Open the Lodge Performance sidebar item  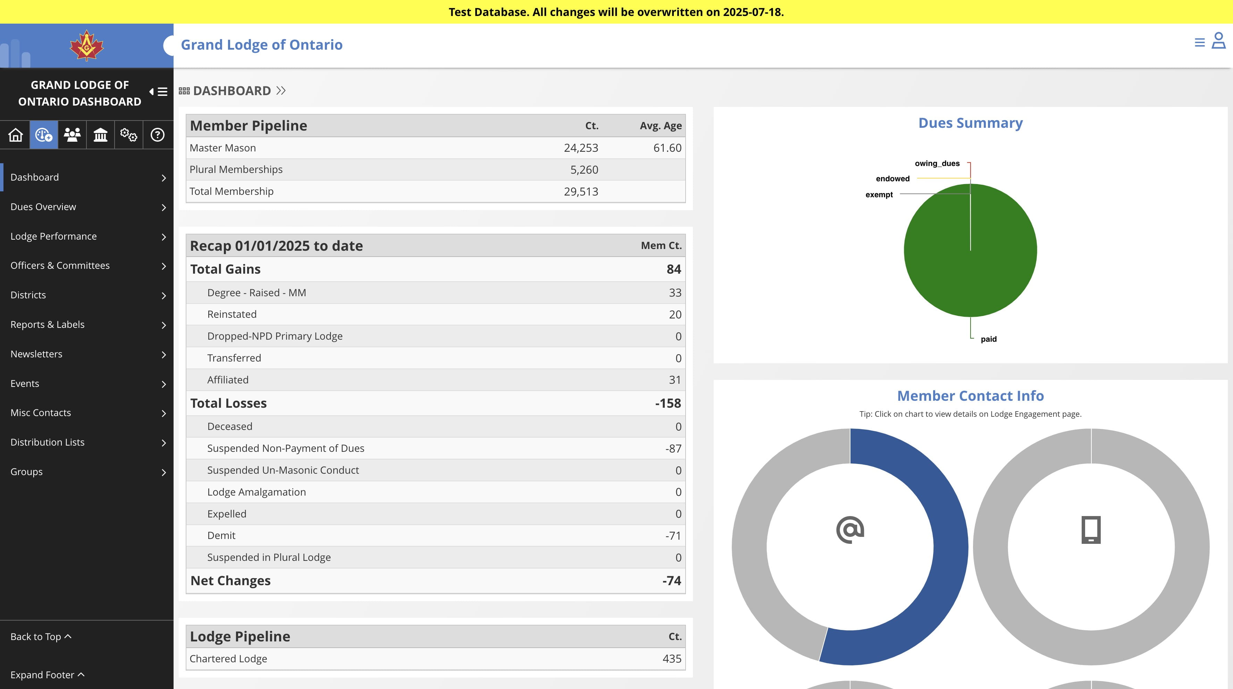tap(87, 236)
